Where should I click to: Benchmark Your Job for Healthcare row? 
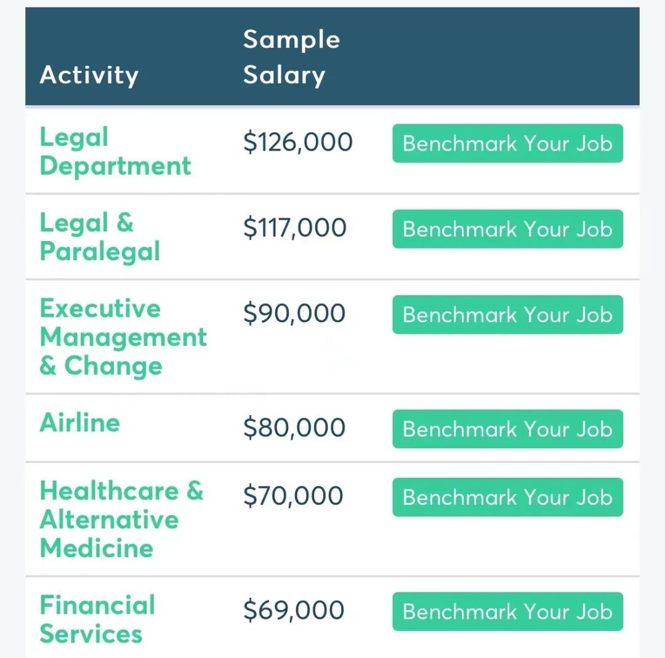(507, 497)
